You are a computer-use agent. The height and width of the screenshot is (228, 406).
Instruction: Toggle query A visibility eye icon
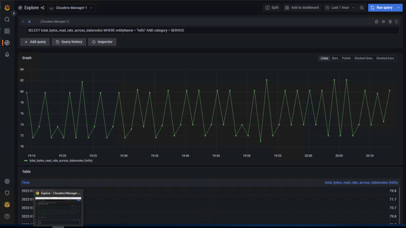(383, 22)
